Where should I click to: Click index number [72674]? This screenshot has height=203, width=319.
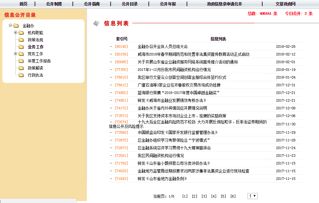tap(122, 122)
